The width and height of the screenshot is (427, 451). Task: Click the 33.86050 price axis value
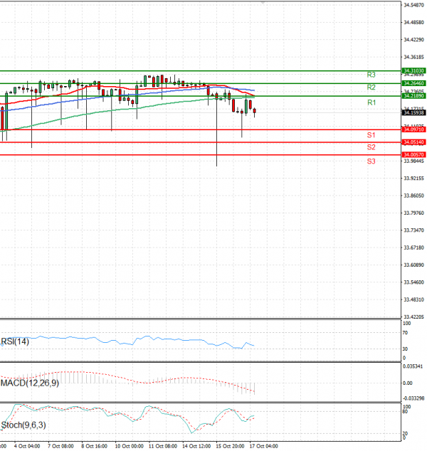coord(413,196)
